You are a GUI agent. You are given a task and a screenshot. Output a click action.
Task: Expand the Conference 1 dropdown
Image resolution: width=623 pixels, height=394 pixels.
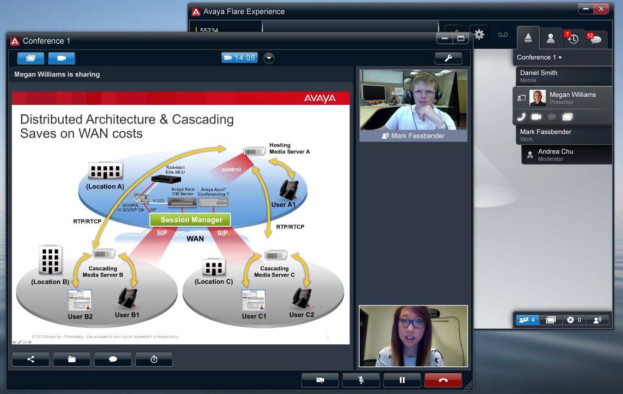pos(539,57)
